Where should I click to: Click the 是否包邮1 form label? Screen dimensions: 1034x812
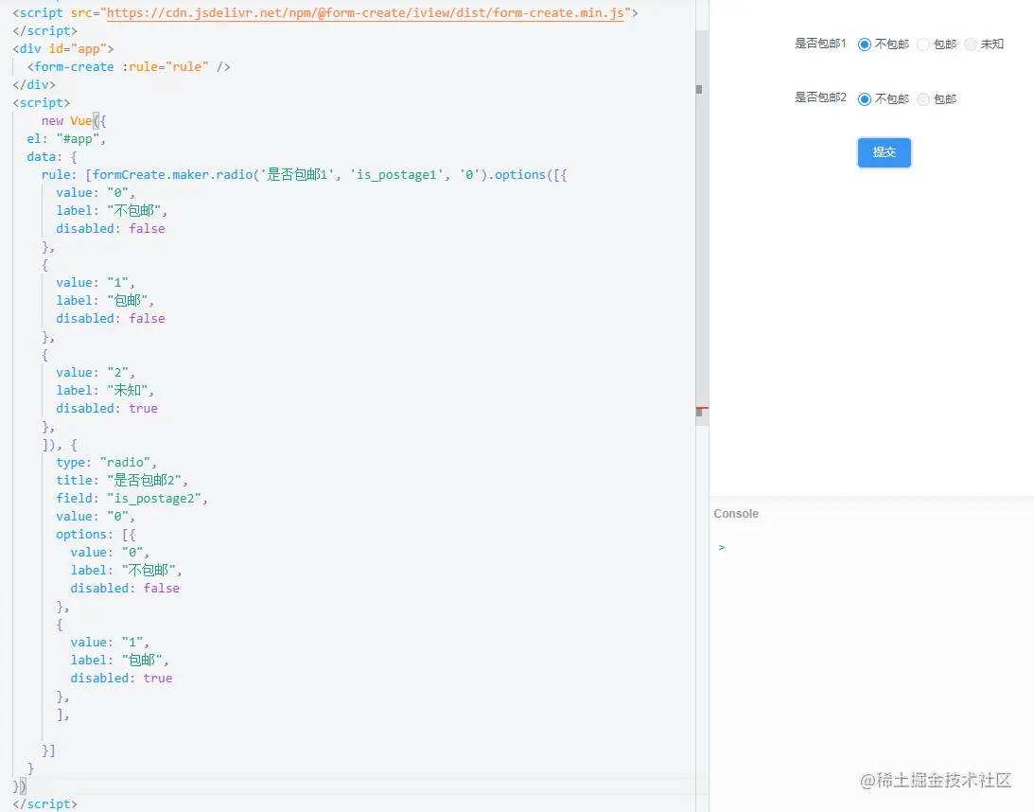coord(820,44)
